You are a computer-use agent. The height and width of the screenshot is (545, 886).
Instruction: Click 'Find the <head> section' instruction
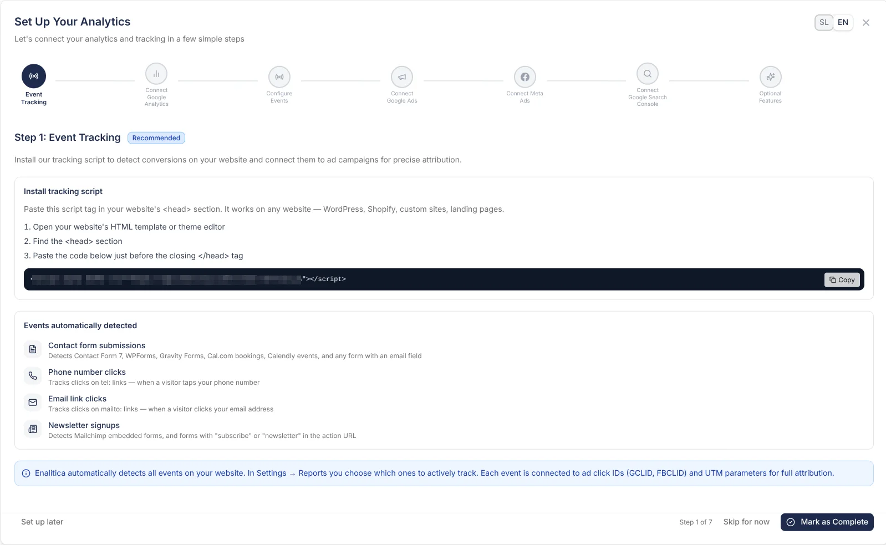click(73, 241)
